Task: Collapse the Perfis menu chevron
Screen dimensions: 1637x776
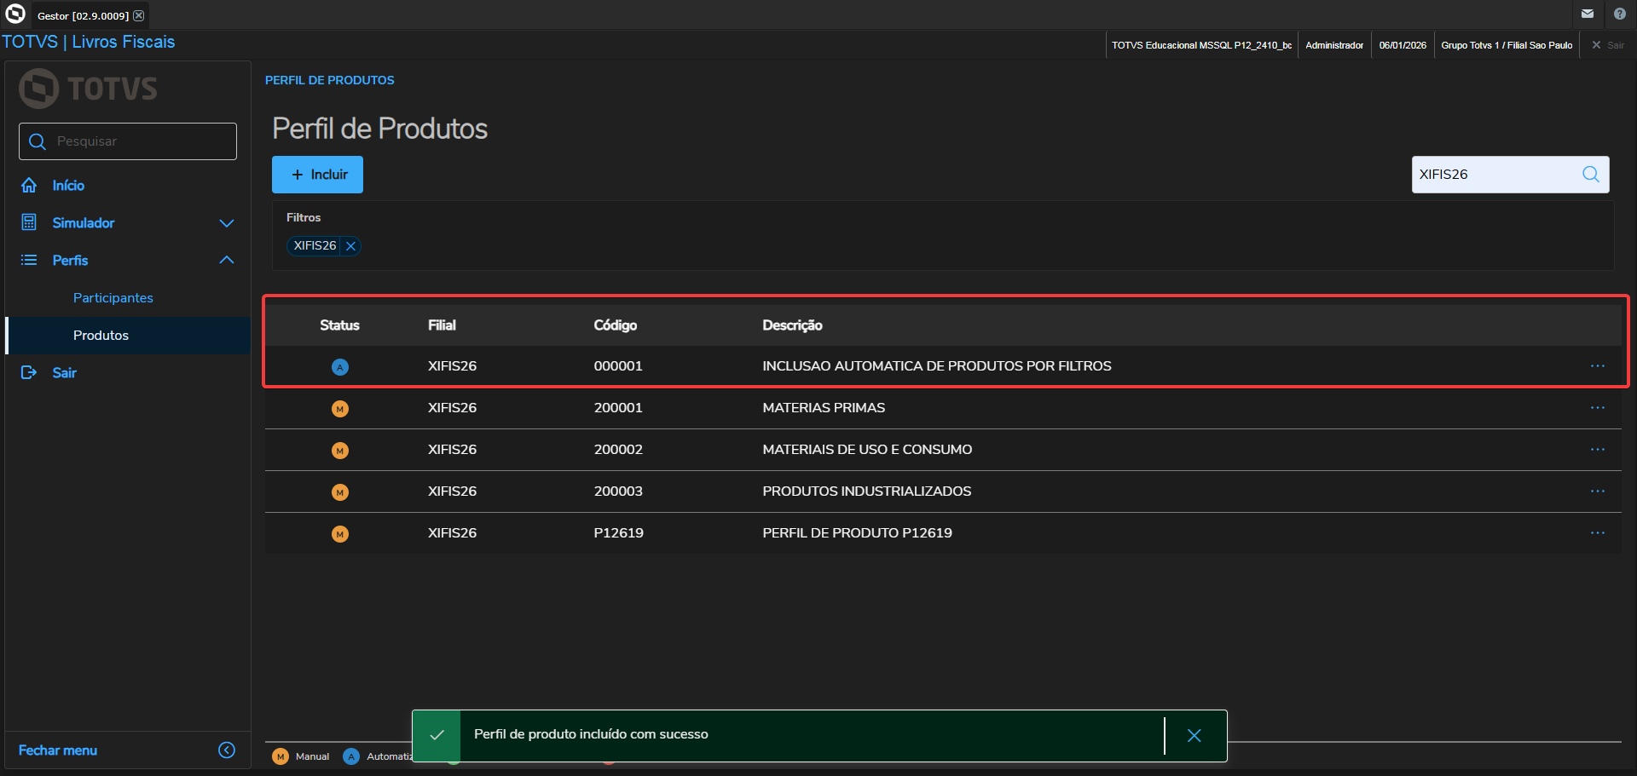Action: [x=227, y=261]
